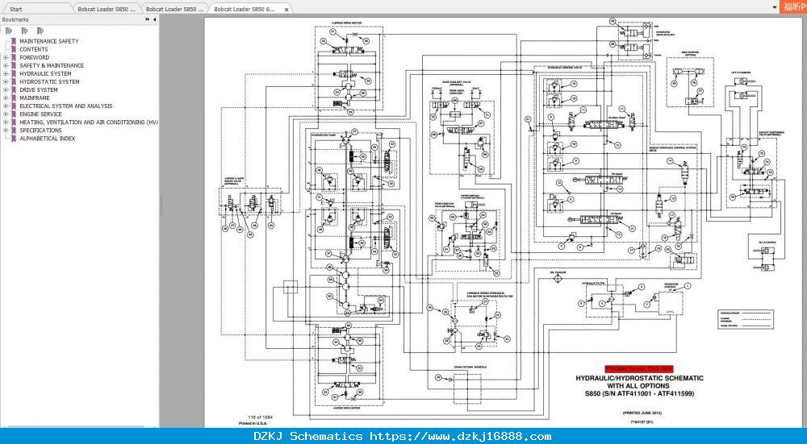The height and width of the screenshot is (444, 807).
Task: Click the orange button in top-right corner
Action: tap(793, 7)
